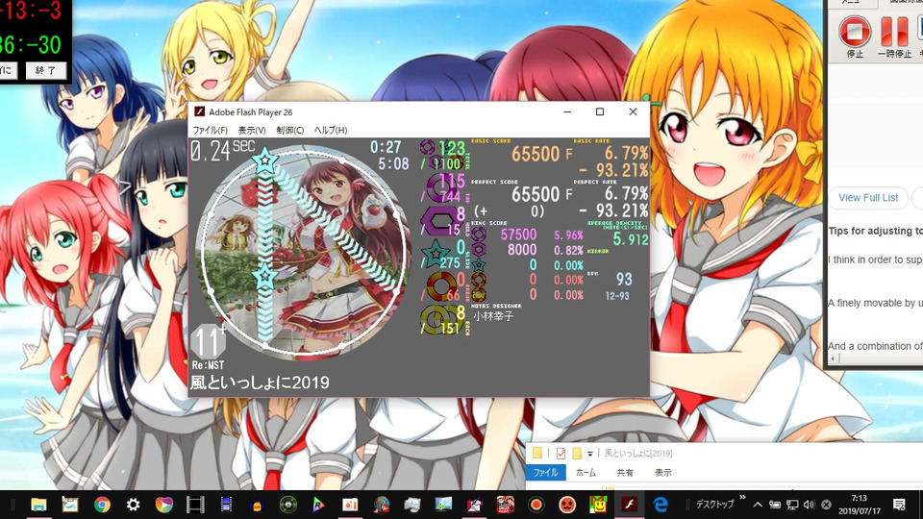Click the new folder icon in Explorer title bar

[x=577, y=453]
